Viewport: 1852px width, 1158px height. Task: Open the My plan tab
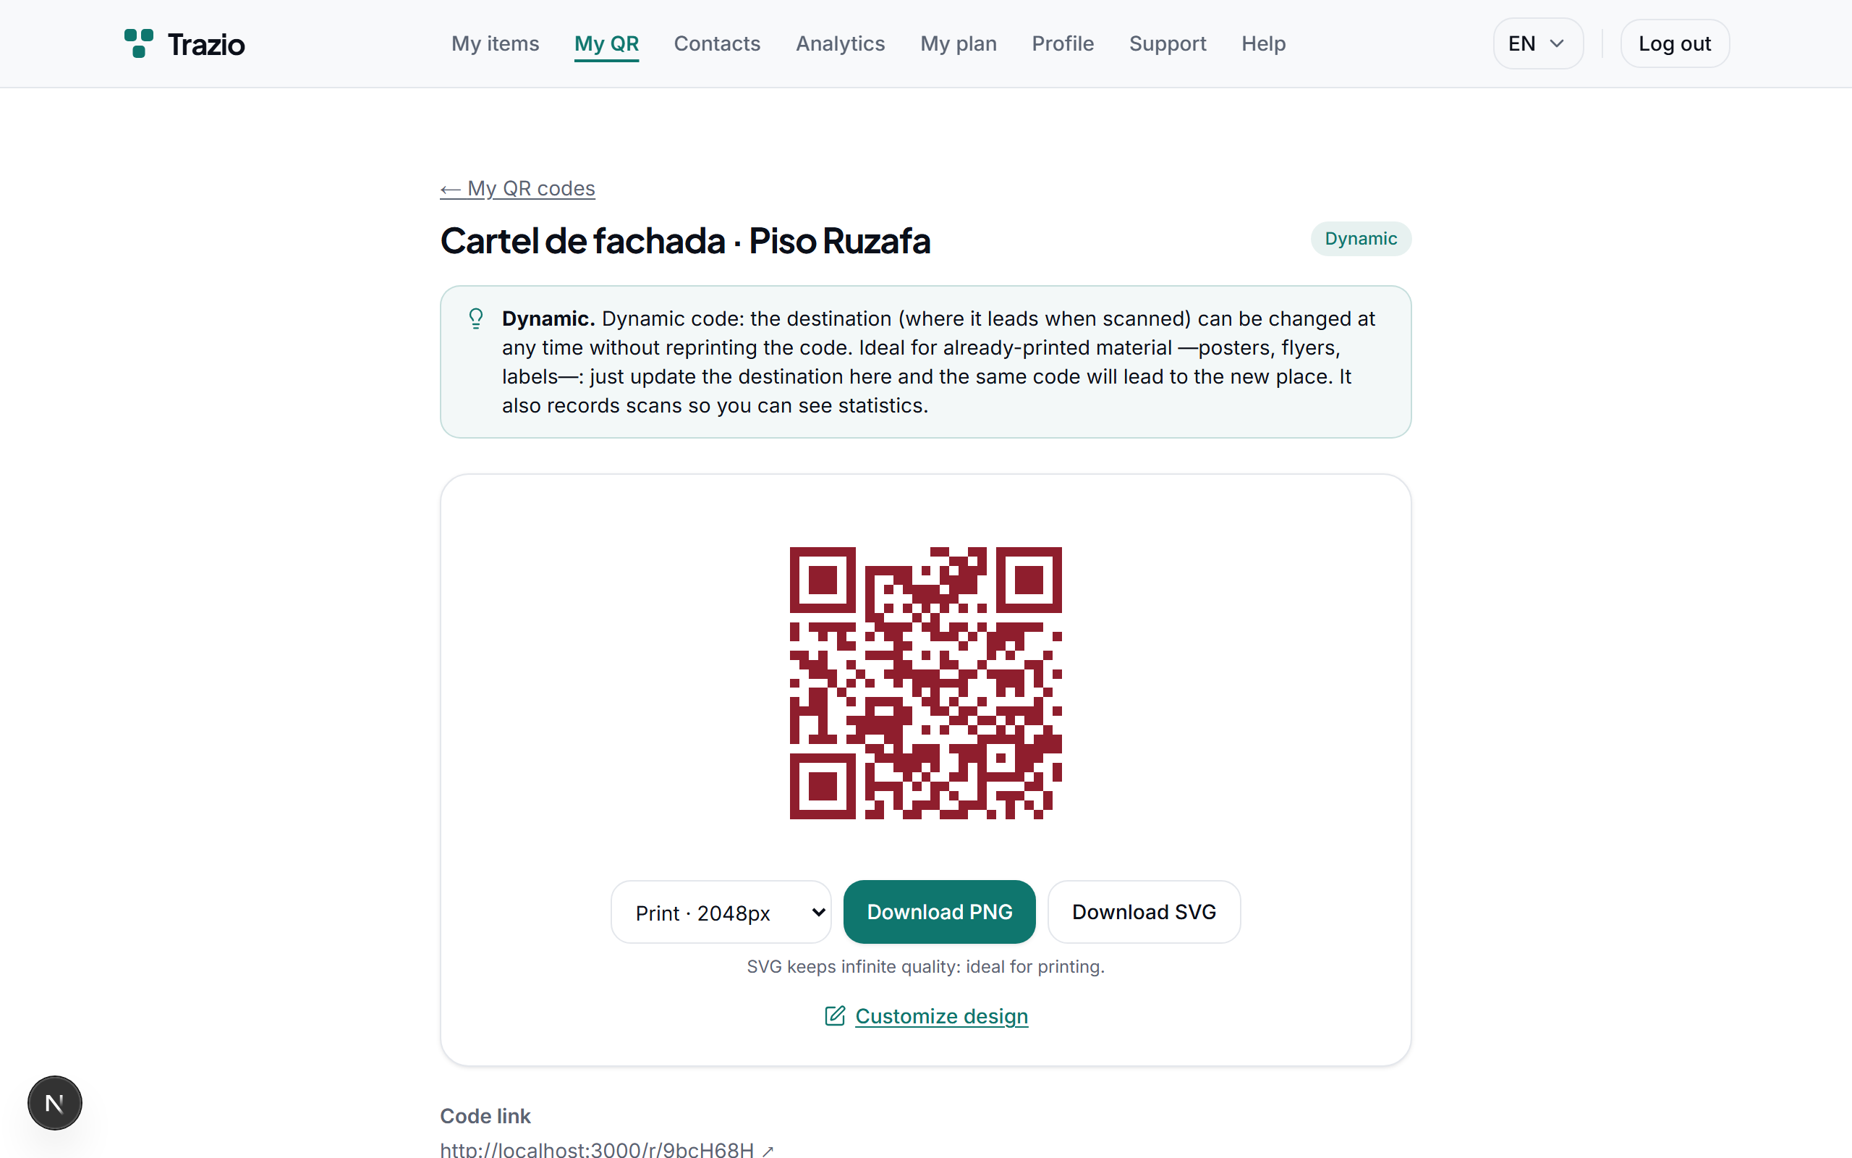[958, 43]
